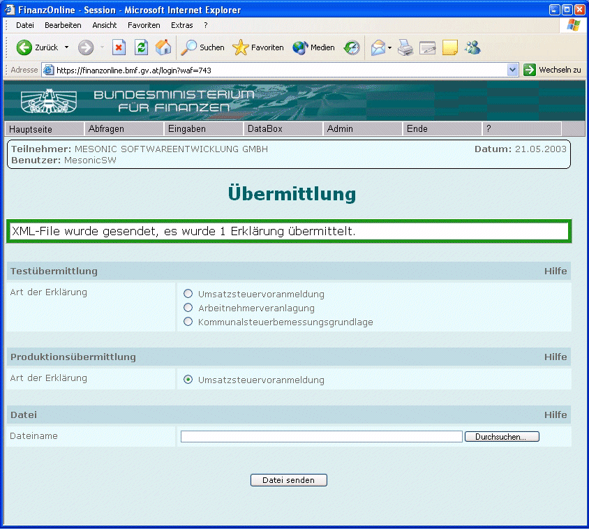The width and height of the screenshot is (589, 529).
Task: Expand the address bar dropdown arrow
Action: pyautogui.click(x=512, y=70)
